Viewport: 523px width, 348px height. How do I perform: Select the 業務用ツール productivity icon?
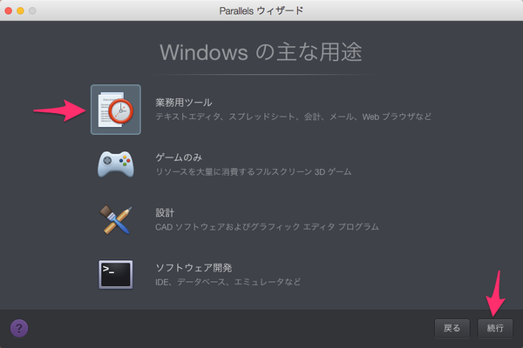116,110
